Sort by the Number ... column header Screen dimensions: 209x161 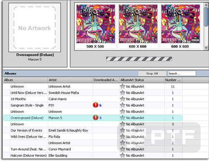pos(173,80)
